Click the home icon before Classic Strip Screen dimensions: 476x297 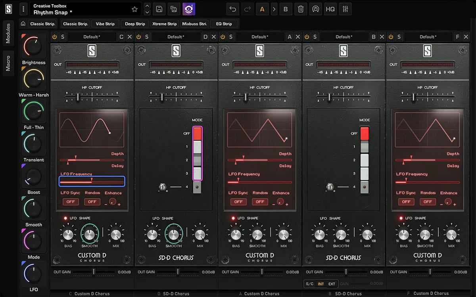[24, 24]
